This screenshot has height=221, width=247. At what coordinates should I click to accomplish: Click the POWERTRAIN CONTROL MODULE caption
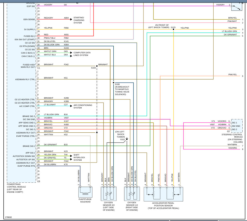click(16, 188)
